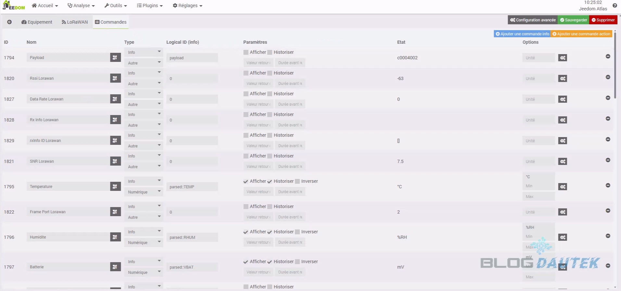Remove the Payload command with minus icon
The width and height of the screenshot is (621, 291).
608,57
